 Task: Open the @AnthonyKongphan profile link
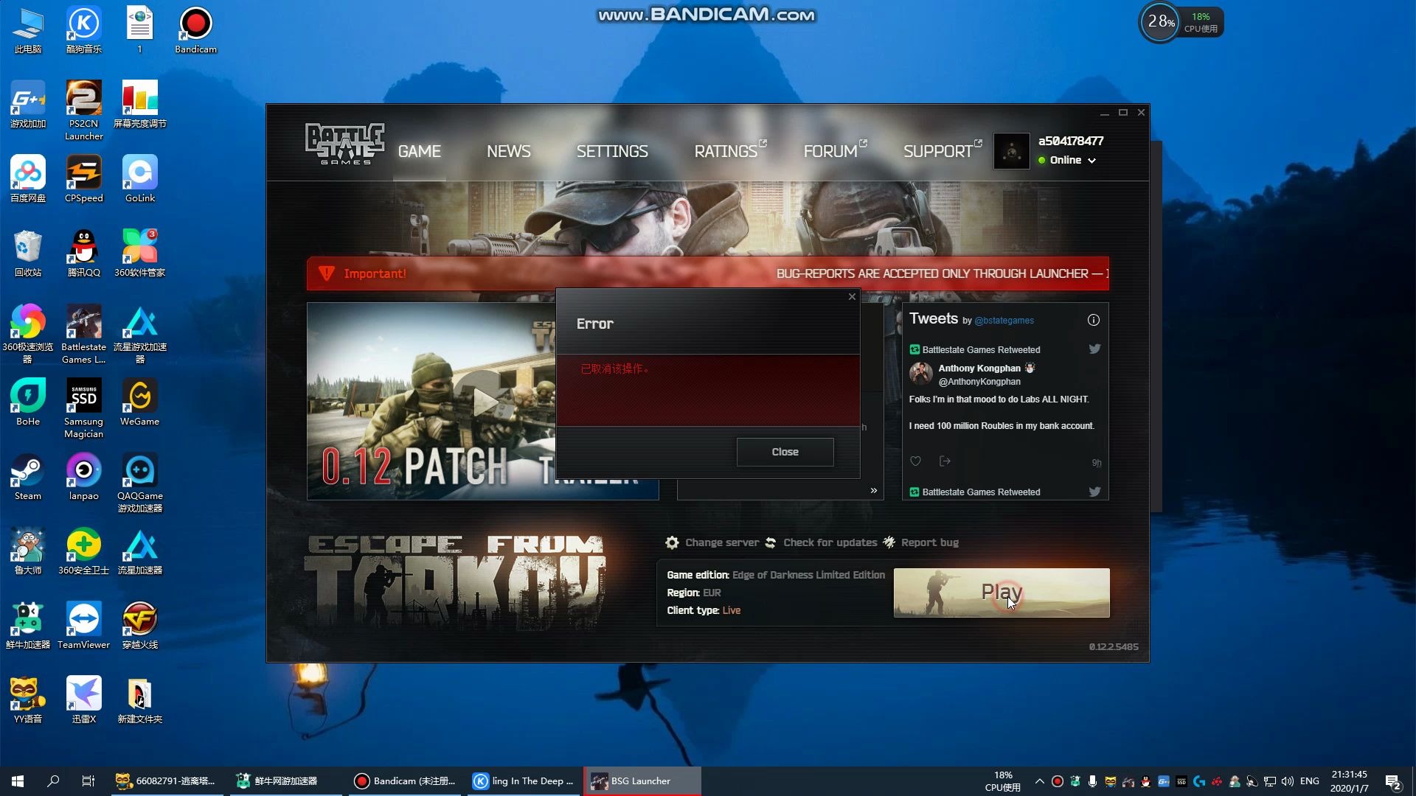pos(979,382)
